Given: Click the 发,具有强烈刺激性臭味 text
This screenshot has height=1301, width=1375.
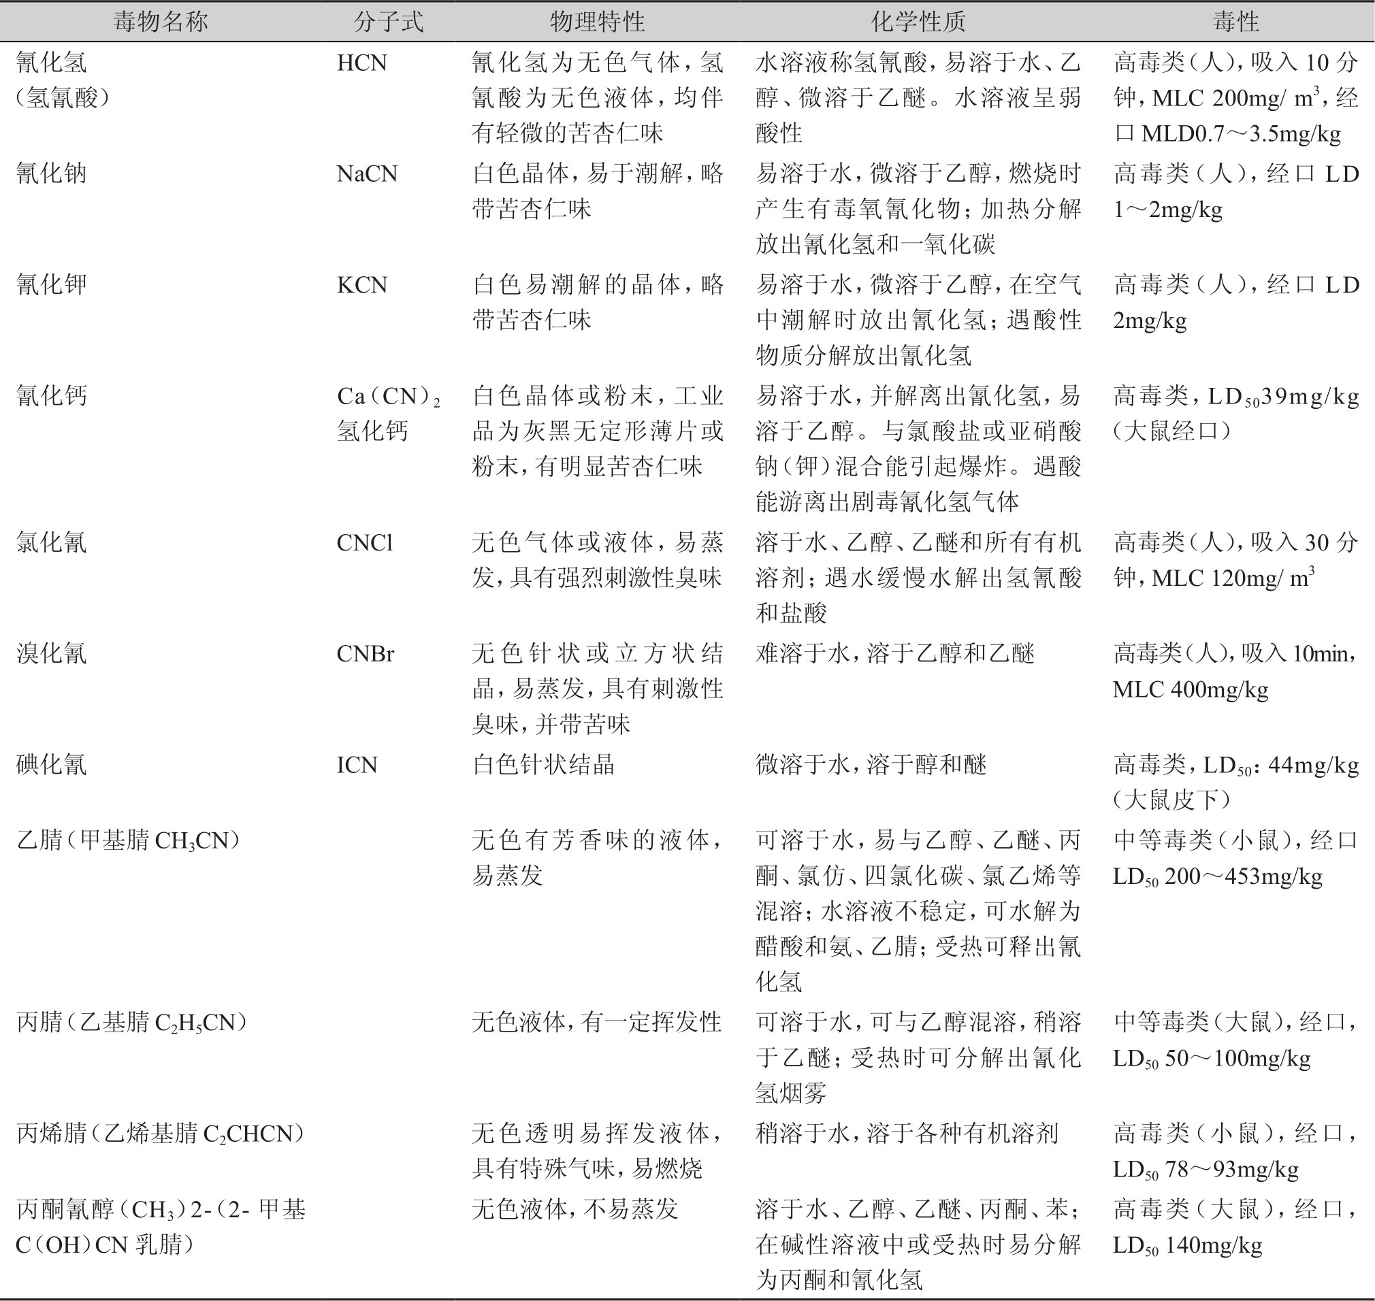Looking at the screenshot, I should (598, 578).
